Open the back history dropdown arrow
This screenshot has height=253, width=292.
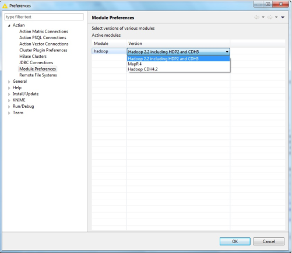(263, 17)
